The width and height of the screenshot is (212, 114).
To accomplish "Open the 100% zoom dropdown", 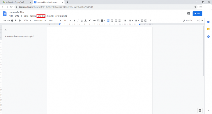I will coord(27,21).
